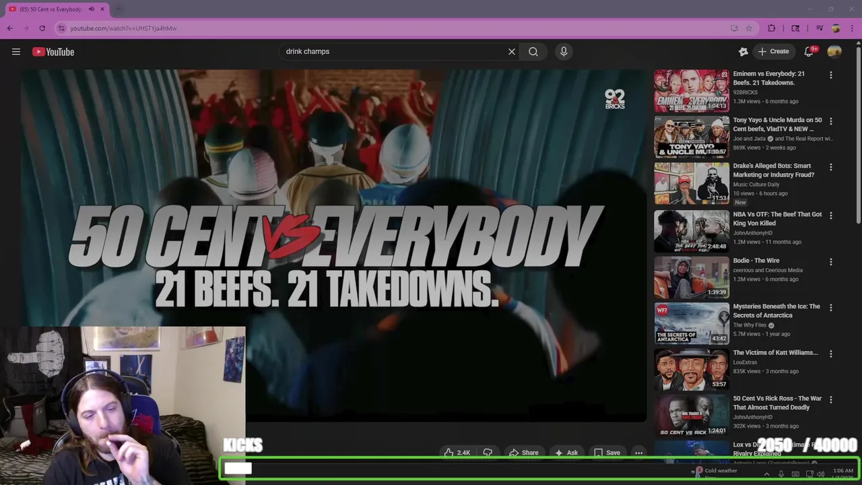
Task: Open options menu for "Drake's Alleged Bots"
Action: pyautogui.click(x=831, y=167)
